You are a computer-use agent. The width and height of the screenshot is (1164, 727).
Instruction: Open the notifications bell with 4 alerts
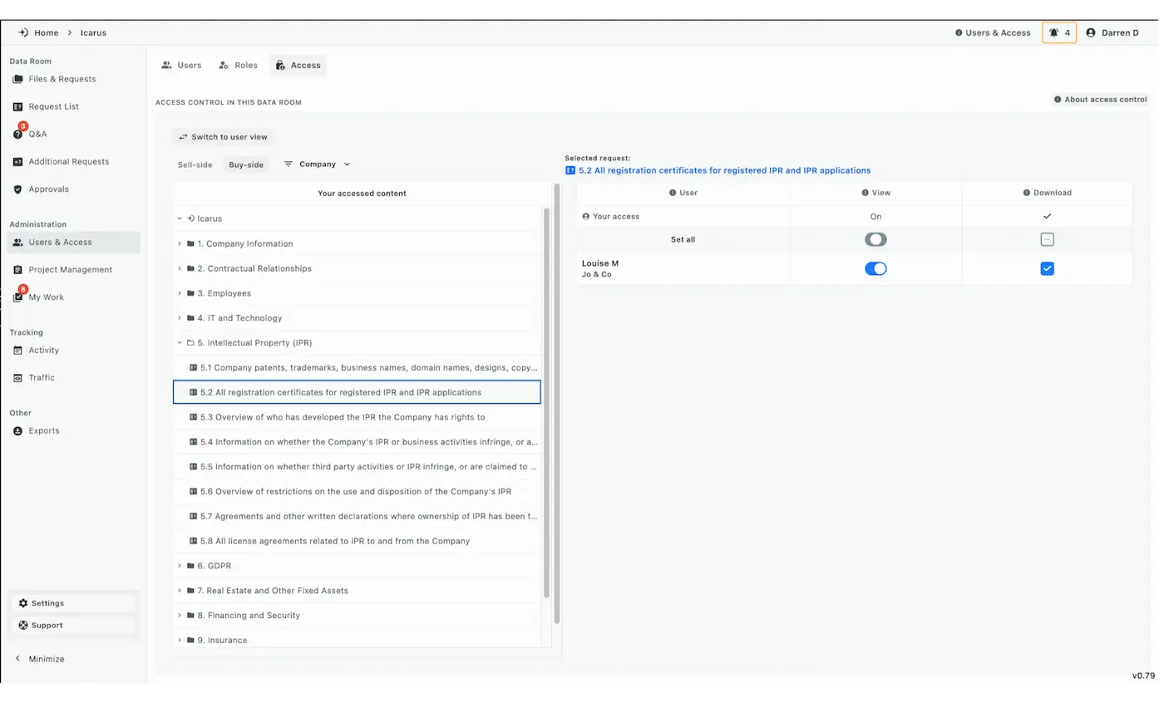(x=1058, y=32)
